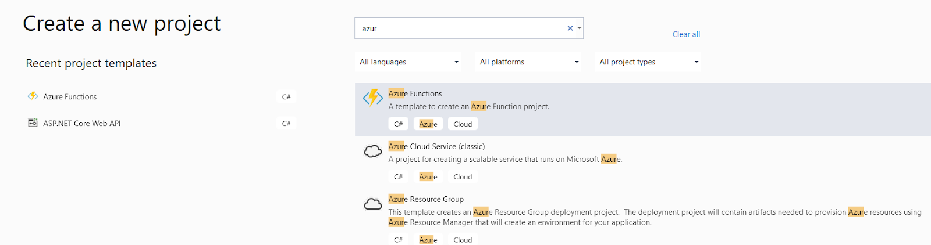Select the Azure Cloud Service (classic) template title
Screen dimensions: 931x245
point(436,146)
